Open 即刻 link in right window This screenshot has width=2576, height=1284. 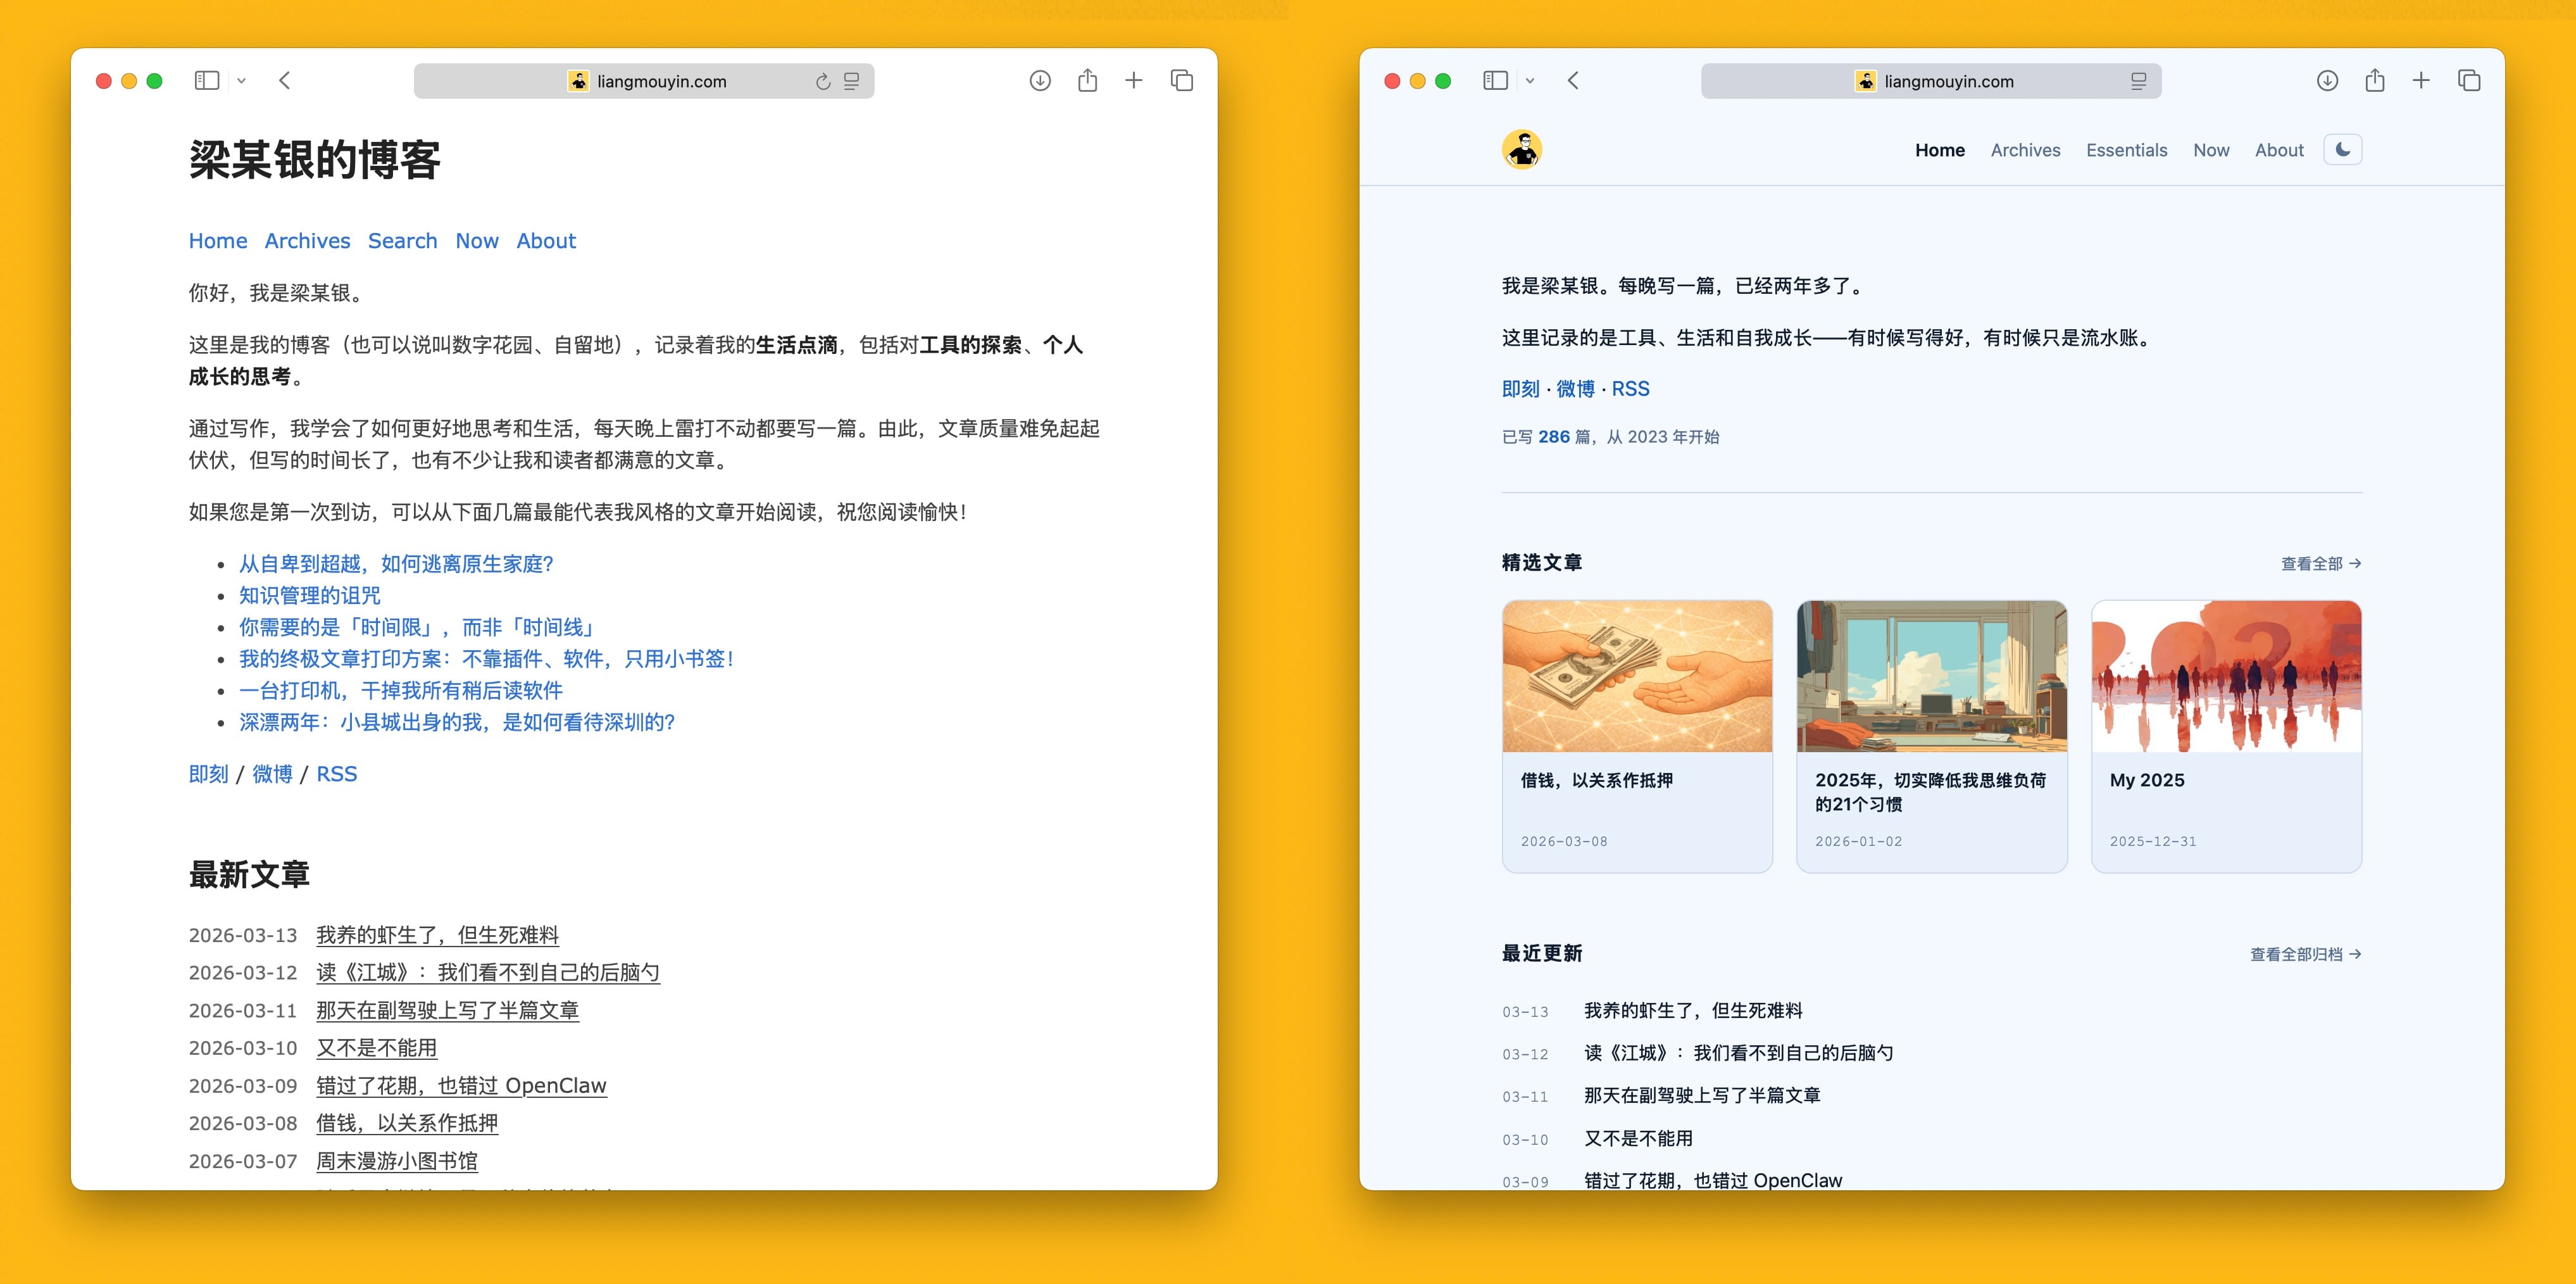point(1521,389)
